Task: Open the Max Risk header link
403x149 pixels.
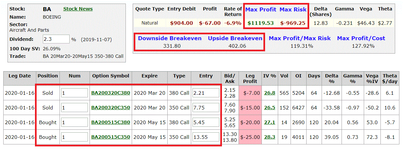Action: (293, 9)
